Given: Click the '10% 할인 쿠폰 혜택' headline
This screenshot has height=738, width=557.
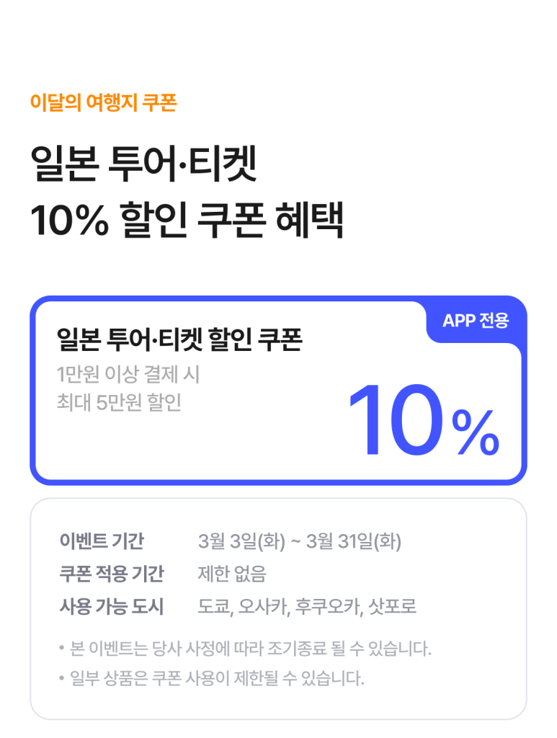Looking at the screenshot, I should point(187,221).
